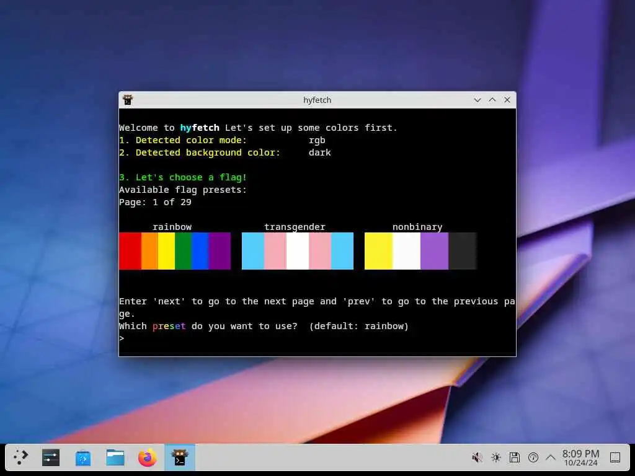635x476 pixels.
Task: Click the transgender flag preview
Action: [298, 251]
